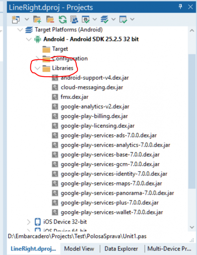The height and width of the screenshot is (255, 197).
Task: Select google-play-services-maps-7.0.0.dex.jar
Action: pyautogui.click(x=111, y=183)
